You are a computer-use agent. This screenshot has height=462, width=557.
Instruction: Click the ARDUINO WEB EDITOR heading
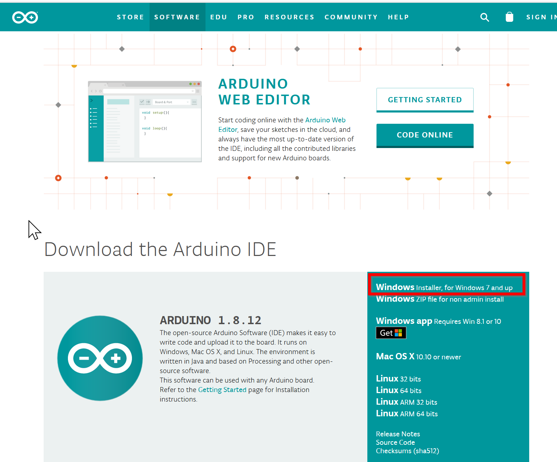pos(264,92)
